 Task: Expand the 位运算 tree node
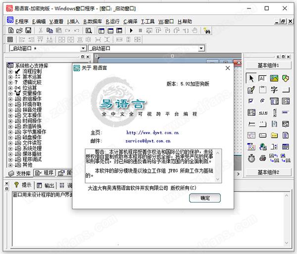tap(10, 88)
